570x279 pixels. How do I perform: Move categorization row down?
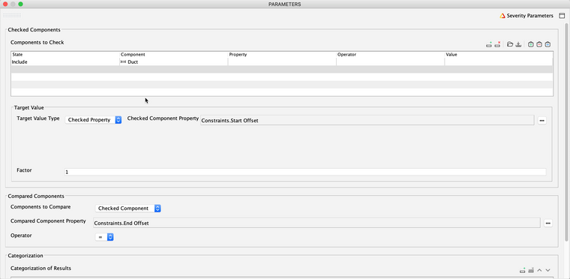[547, 270]
